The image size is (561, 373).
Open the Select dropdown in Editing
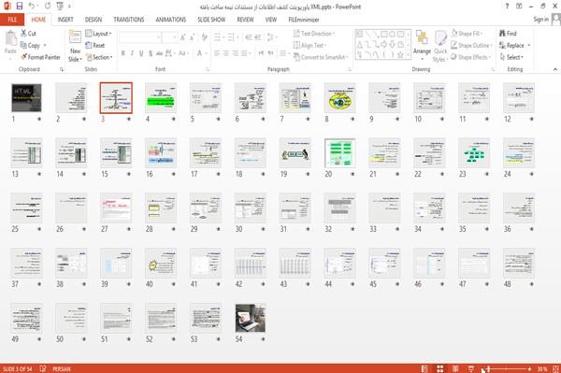click(511, 57)
